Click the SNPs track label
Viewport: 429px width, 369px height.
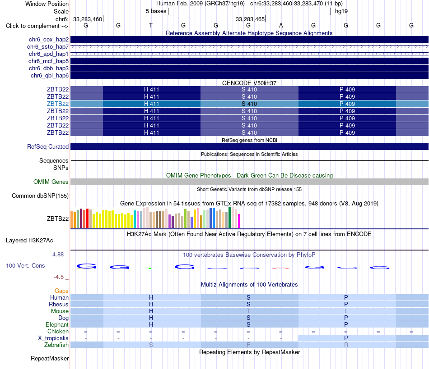[61, 168]
